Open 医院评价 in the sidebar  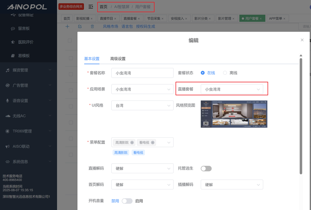point(26,42)
